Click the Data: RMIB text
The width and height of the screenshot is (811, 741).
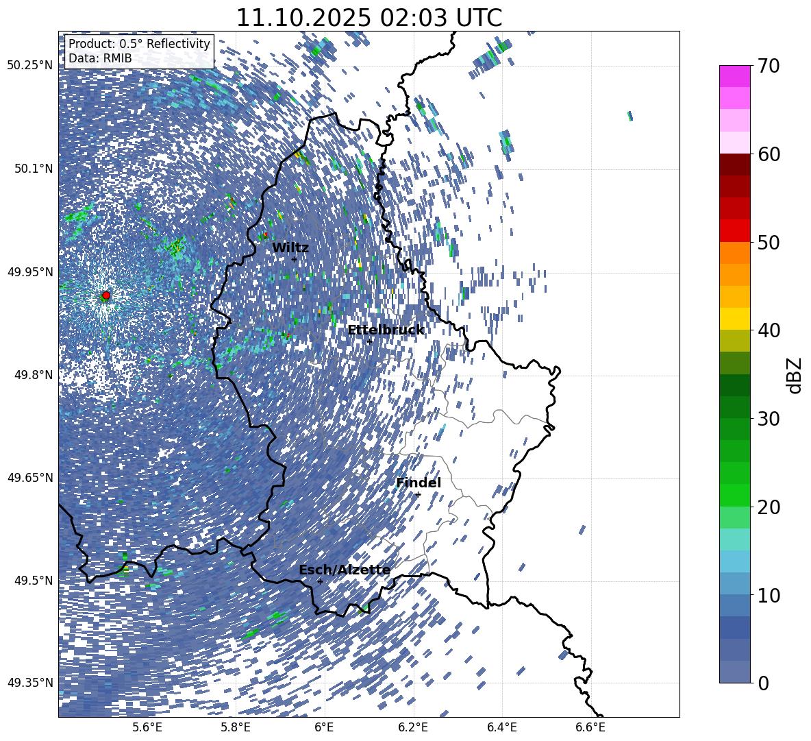100,58
